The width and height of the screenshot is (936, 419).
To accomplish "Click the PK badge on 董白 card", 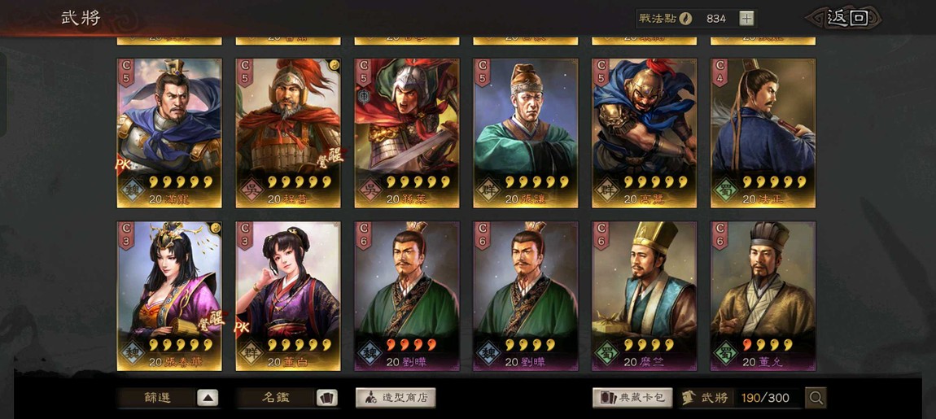I will tap(242, 327).
